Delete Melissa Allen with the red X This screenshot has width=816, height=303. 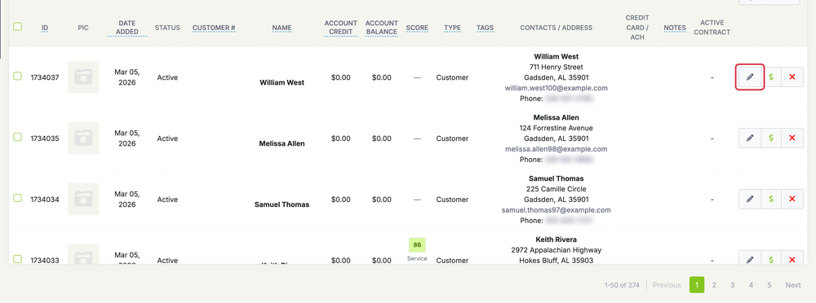tap(792, 138)
